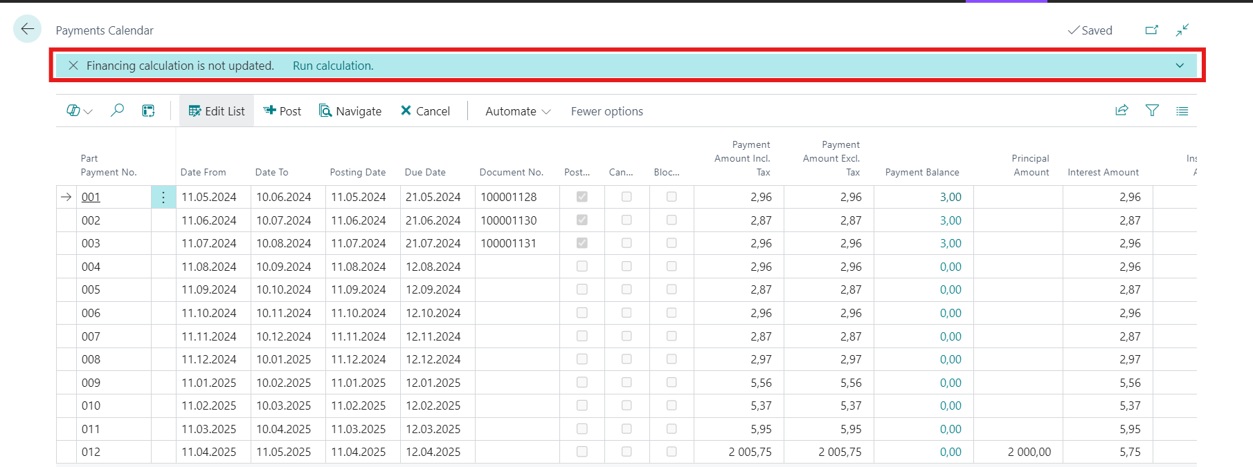Open the Navigate menu item
The height and width of the screenshot is (467, 1253).
tap(350, 111)
